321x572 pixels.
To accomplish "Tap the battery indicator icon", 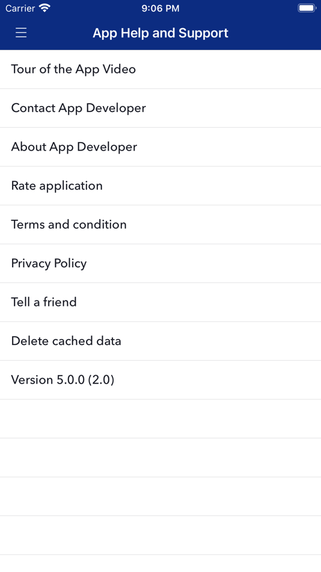I will pyautogui.click(x=307, y=8).
